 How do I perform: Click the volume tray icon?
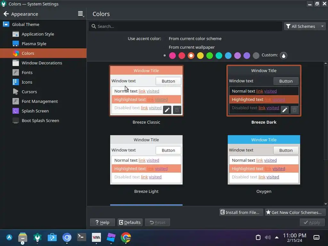pos(267,237)
